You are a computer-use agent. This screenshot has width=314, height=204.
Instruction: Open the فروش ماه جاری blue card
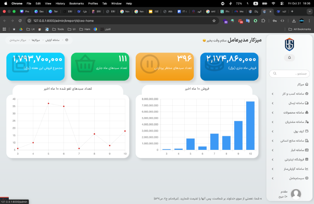(229, 67)
